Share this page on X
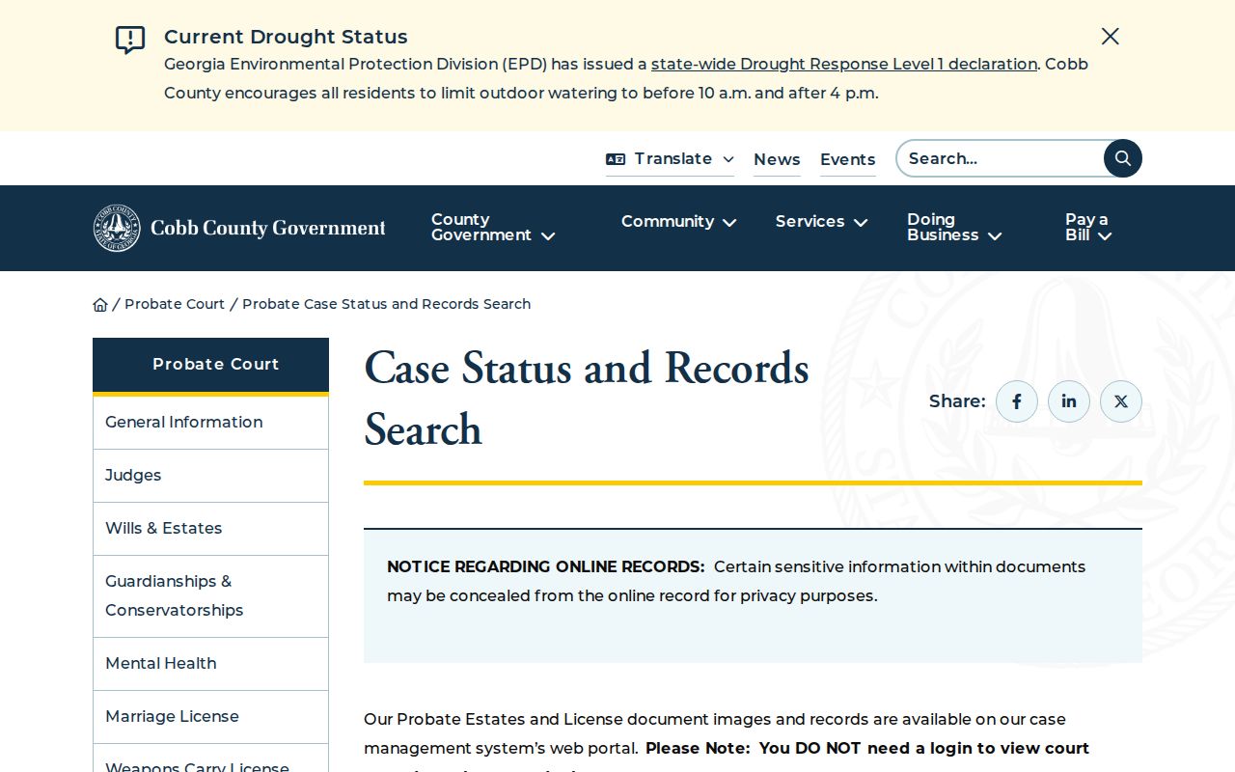The height and width of the screenshot is (772, 1235). click(x=1121, y=401)
